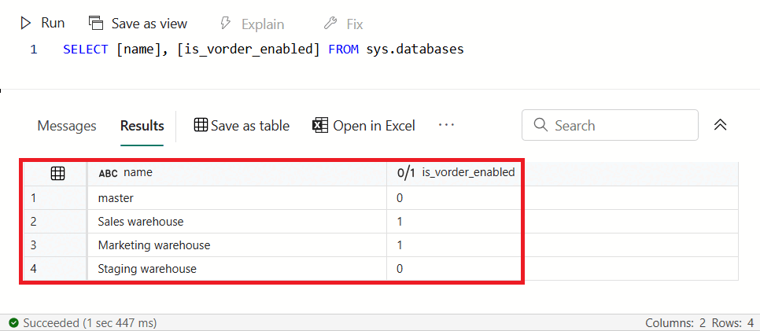
Task: Click the Staging warehouse cell
Action: coord(237,268)
